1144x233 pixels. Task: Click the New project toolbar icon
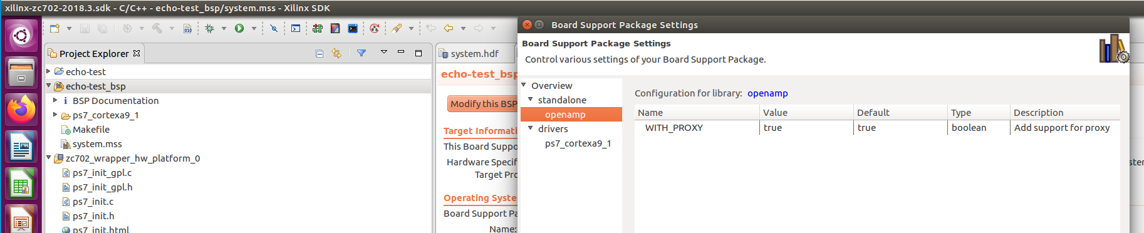55,28
